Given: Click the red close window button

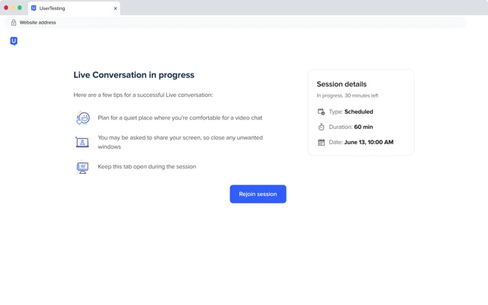Looking at the screenshot, I should 6,8.
